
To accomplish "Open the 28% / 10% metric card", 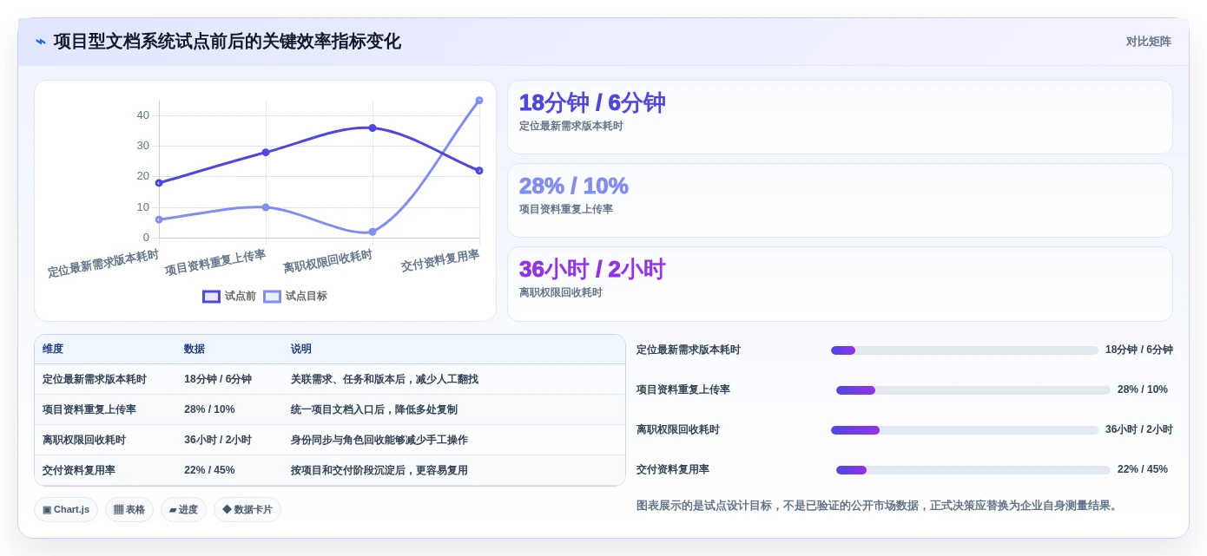I will pos(840,200).
